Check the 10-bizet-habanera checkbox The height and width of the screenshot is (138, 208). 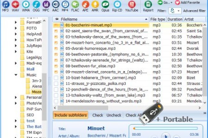pos(56,78)
